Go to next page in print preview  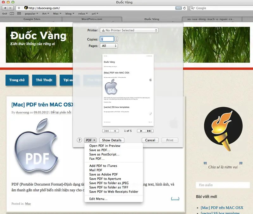[x=141, y=131]
